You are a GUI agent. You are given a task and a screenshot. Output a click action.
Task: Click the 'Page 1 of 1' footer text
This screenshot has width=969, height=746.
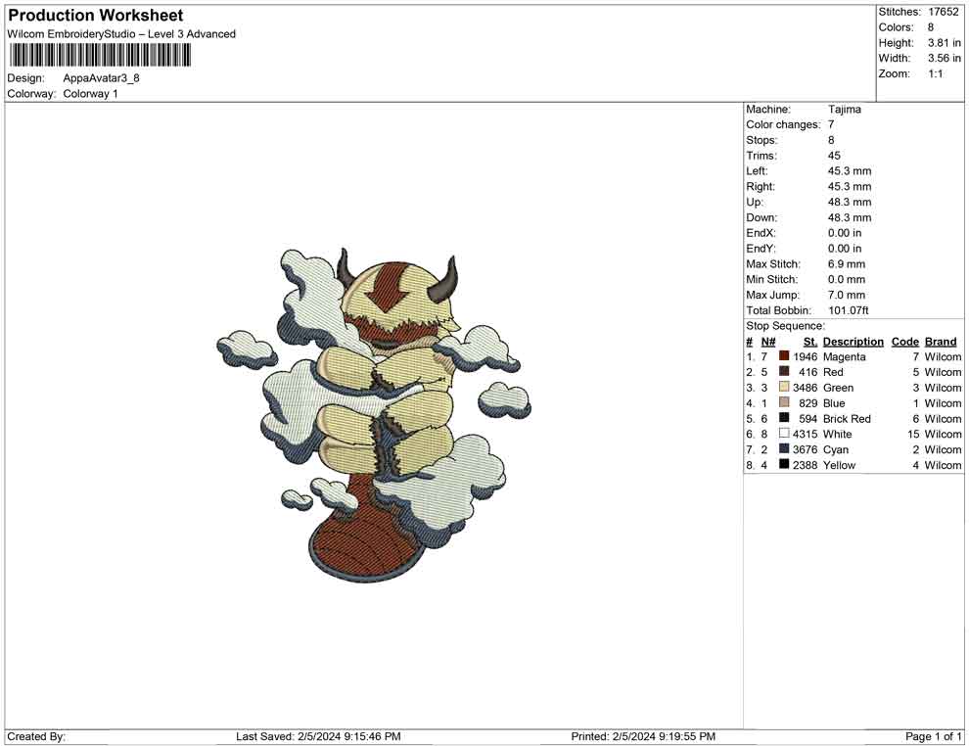933,736
